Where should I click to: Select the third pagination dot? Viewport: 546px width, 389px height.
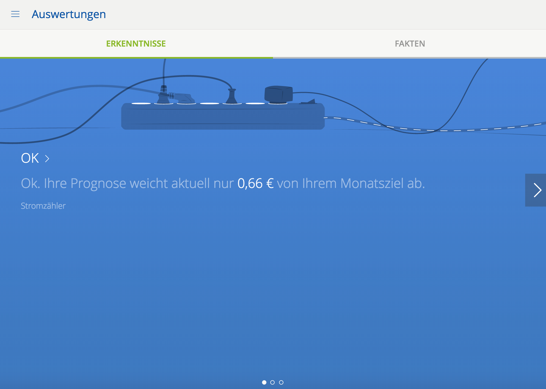pyautogui.click(x=281, y=382)
